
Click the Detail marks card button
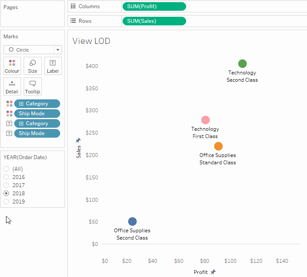coord(12,86)
